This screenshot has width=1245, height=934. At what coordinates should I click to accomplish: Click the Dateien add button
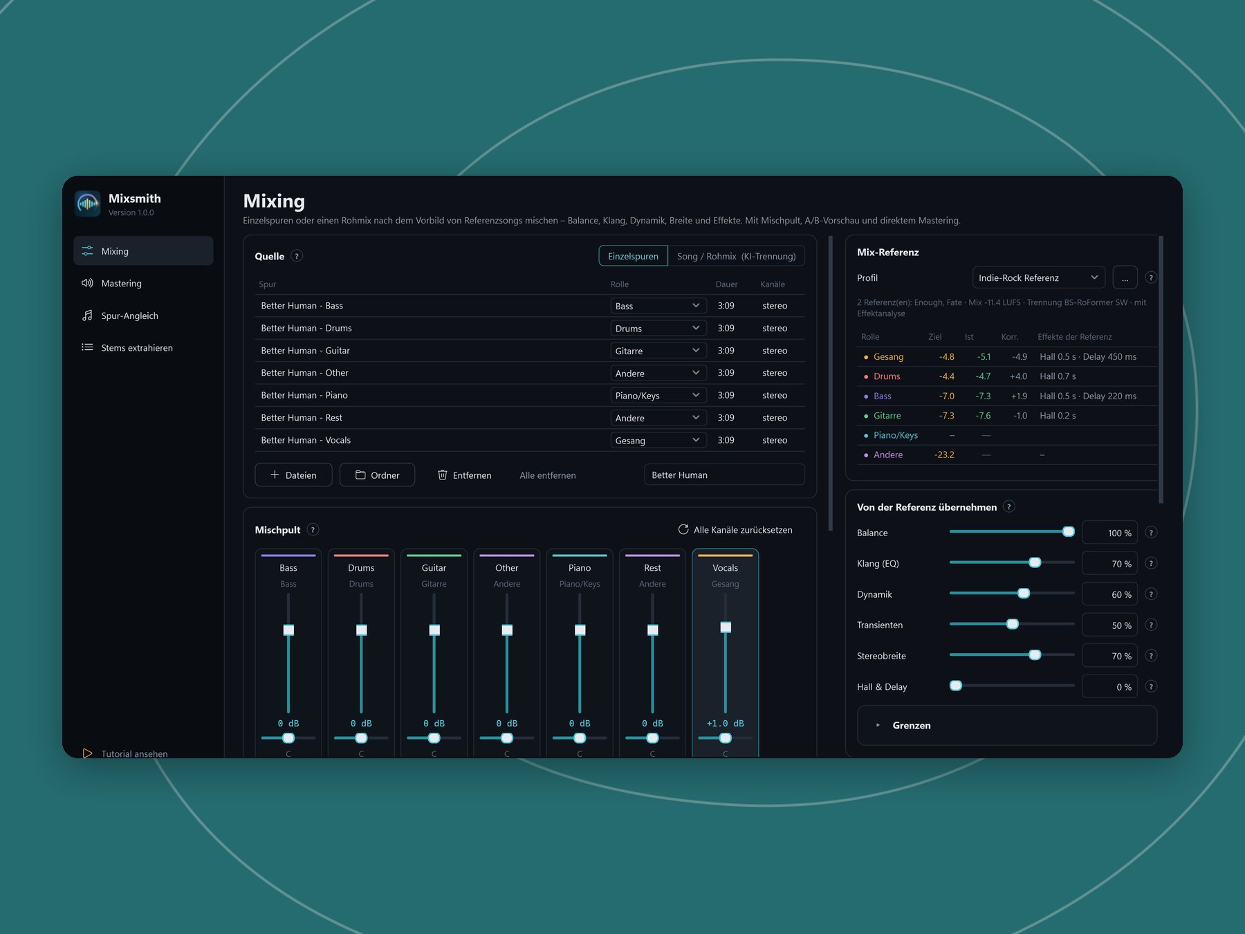click(x=293, y=475)
